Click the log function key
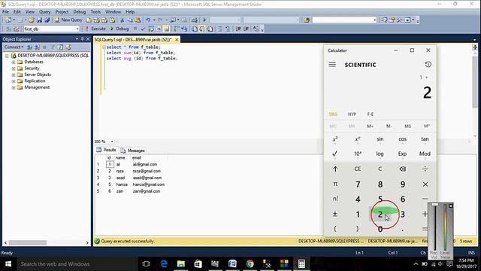This screenshot has width=481, height=271. coord(380,154)
